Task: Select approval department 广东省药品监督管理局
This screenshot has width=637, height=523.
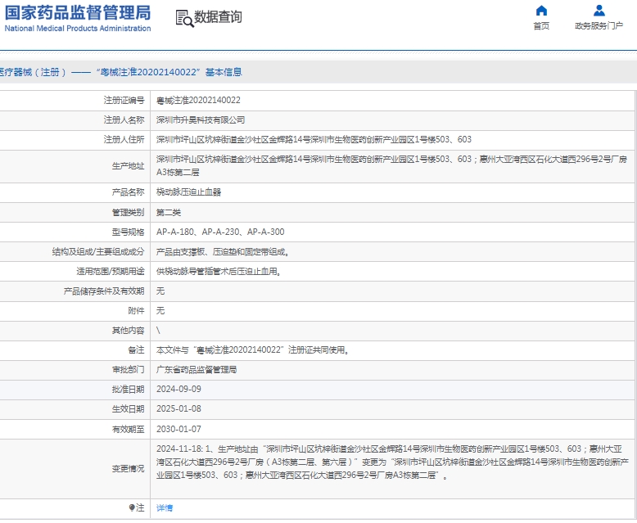Action: click(x=197, y=370)
